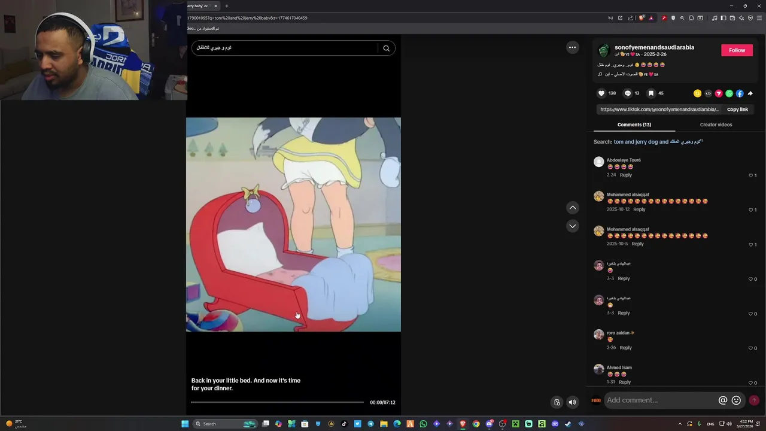Click the browser address bar URL
The width and height of the screenshot is (766, 431).
pos(395,18)
